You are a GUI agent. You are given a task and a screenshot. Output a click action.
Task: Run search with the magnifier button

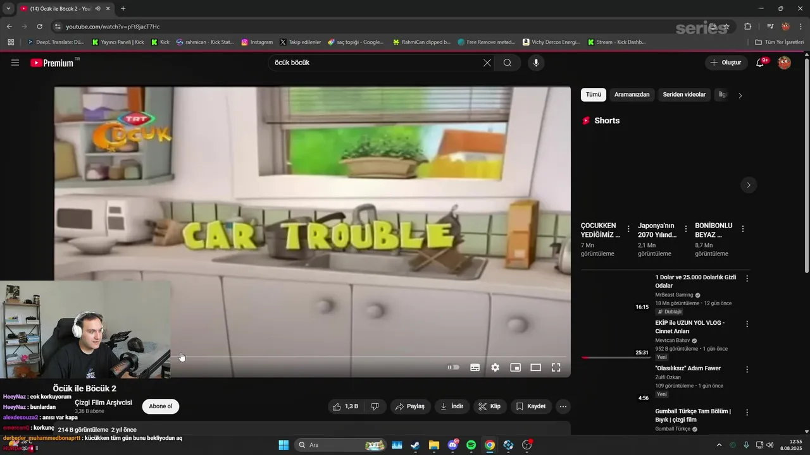[x=508, y=63]
